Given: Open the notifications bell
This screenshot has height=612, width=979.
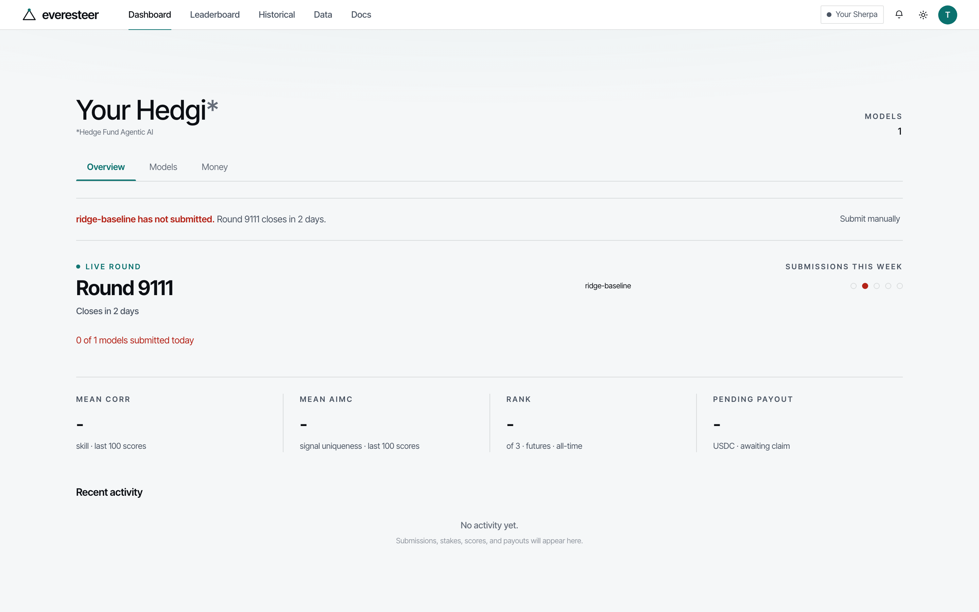Looking at the screenshot, I should tap(899, 15).
